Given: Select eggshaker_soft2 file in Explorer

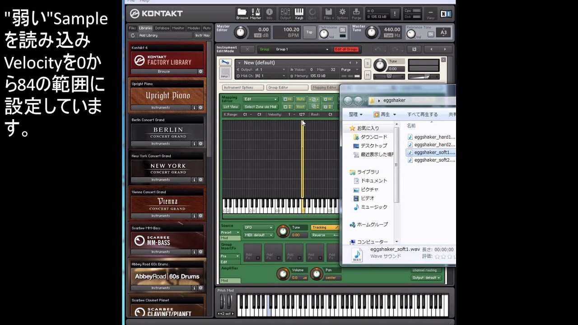Looking at the screenshot, I should coord(432,160).
